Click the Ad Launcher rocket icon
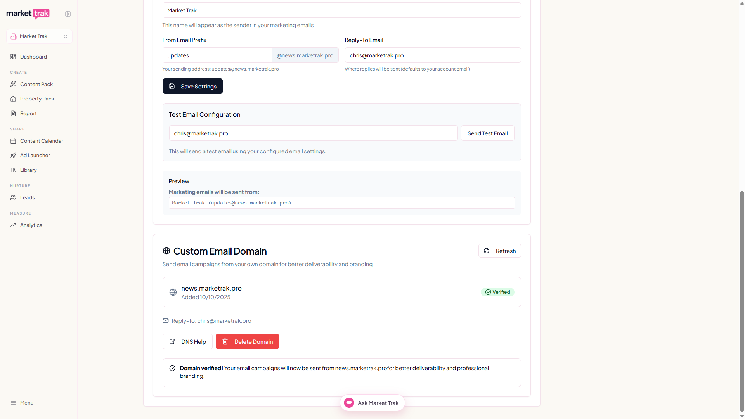745x419 pixels. [x=13, y=156]
